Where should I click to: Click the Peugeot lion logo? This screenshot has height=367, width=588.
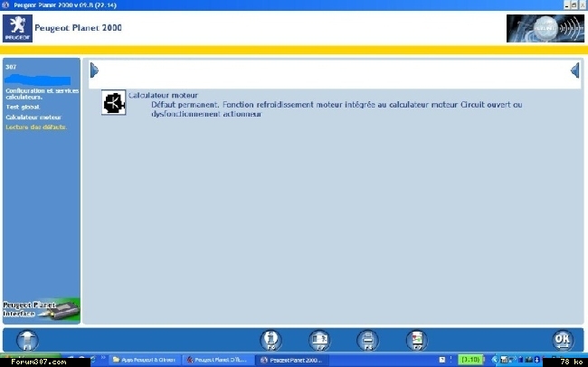pyautogui.click(x=17, y=28)
